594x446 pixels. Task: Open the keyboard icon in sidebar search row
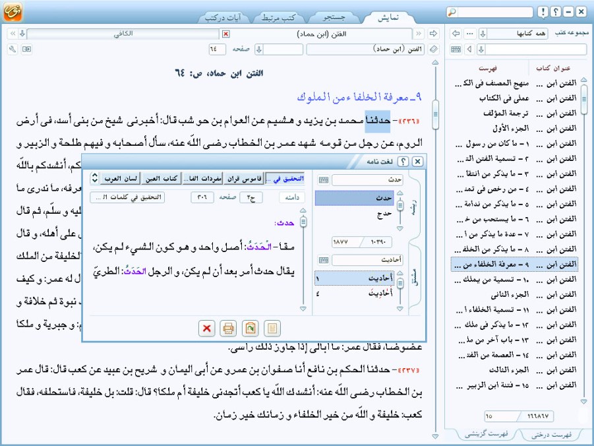[456, 49]
